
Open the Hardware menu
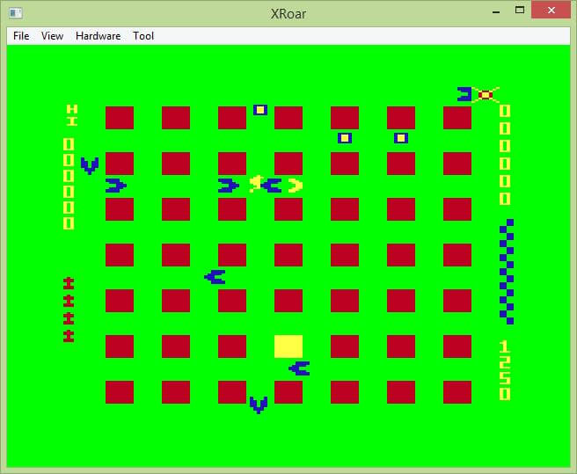pyautogui.click(x=98, y=36)
